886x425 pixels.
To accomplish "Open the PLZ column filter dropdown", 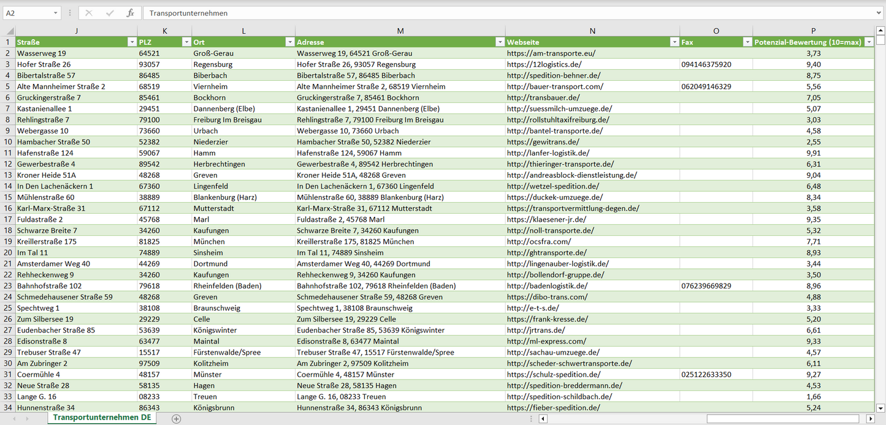I will click(186, 42).
